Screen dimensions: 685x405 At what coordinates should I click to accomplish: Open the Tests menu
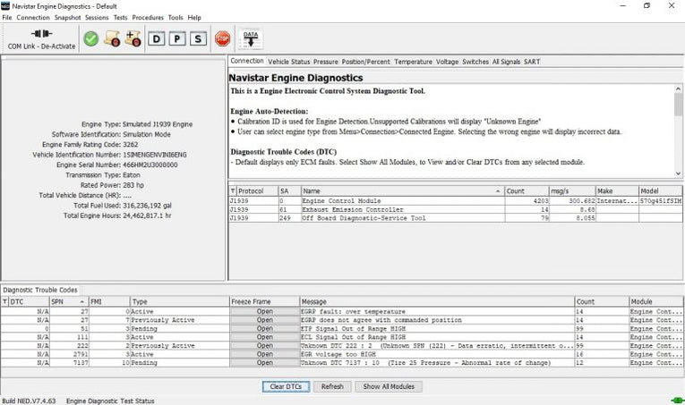click(120, 18)
